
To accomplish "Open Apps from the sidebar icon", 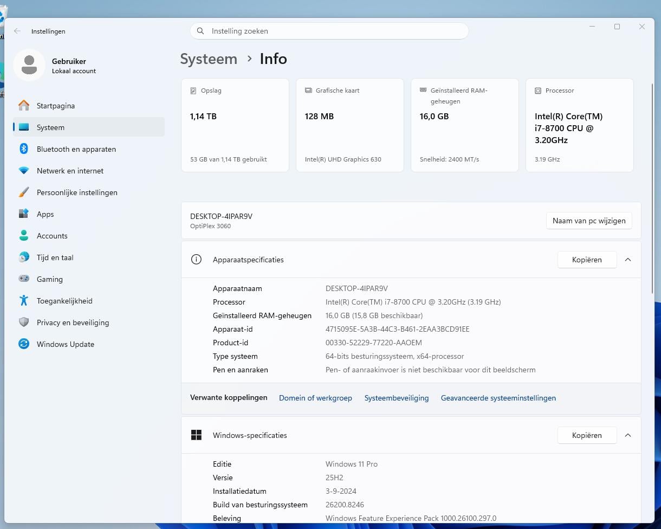I will (24, 214).
